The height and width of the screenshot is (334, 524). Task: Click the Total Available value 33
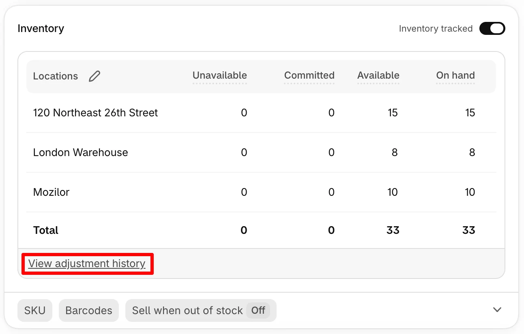point(393,230)
